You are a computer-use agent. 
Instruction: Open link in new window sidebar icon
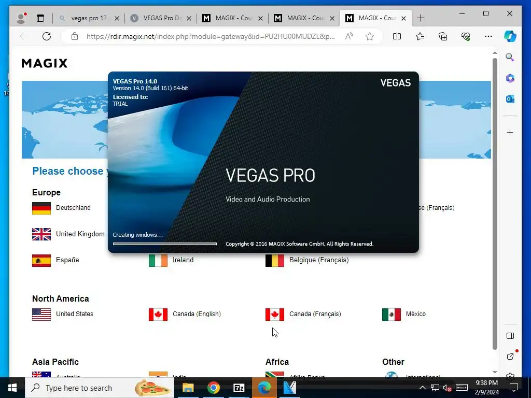(x=510, y=357)
